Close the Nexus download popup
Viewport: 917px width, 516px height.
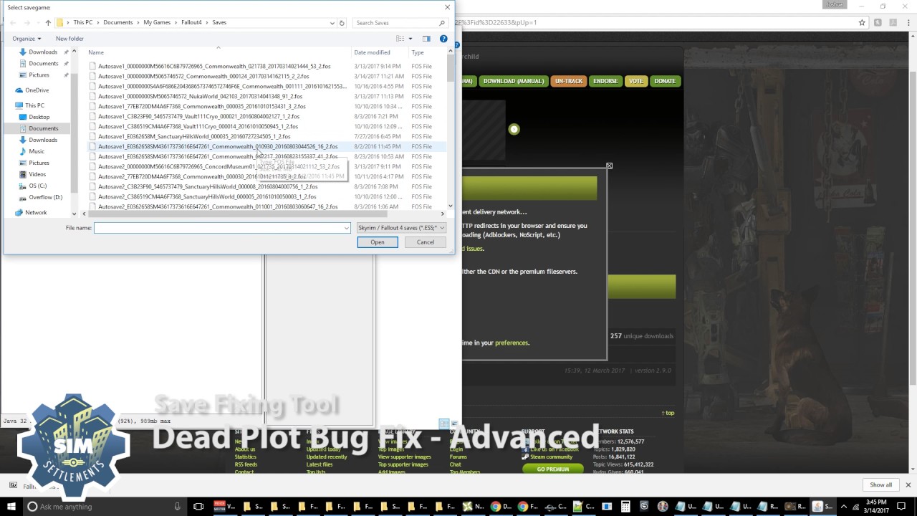pyautogui.click(x=610, y=166)
